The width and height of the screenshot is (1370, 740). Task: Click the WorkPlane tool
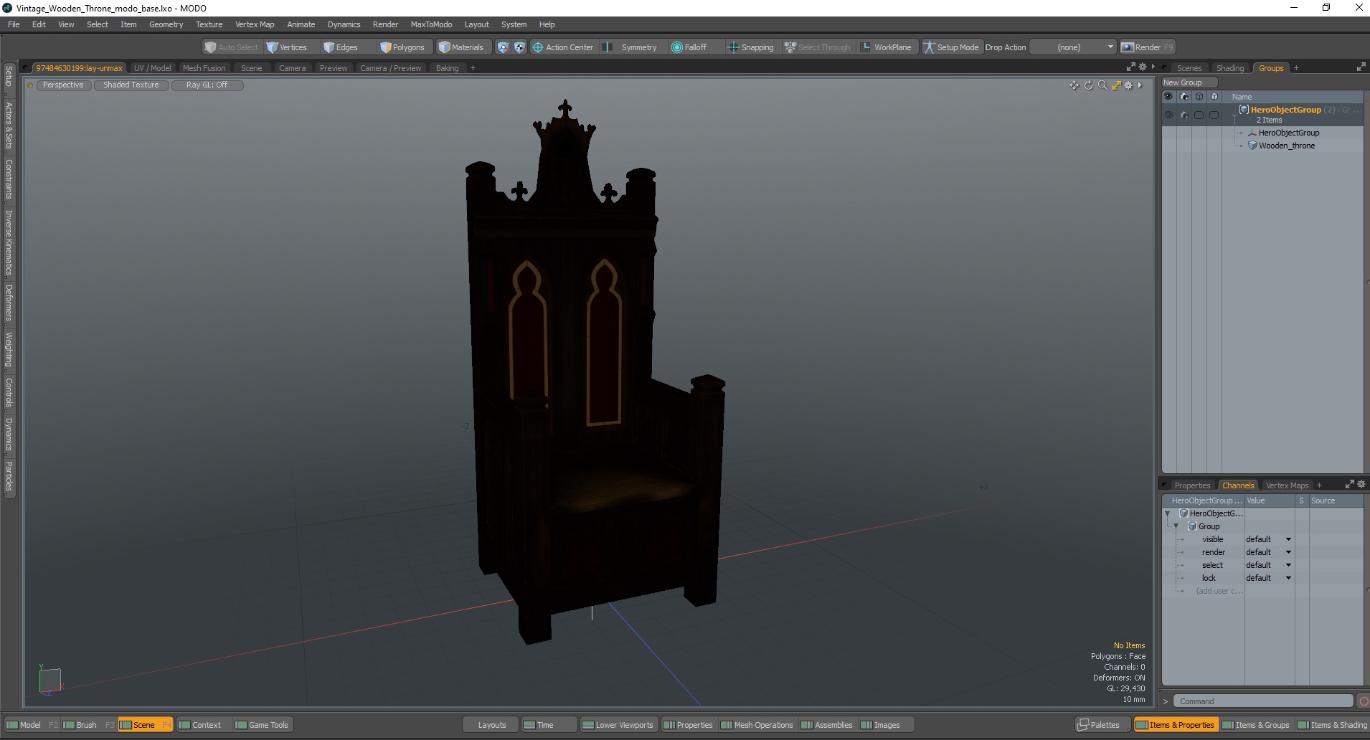coord(887,47)
